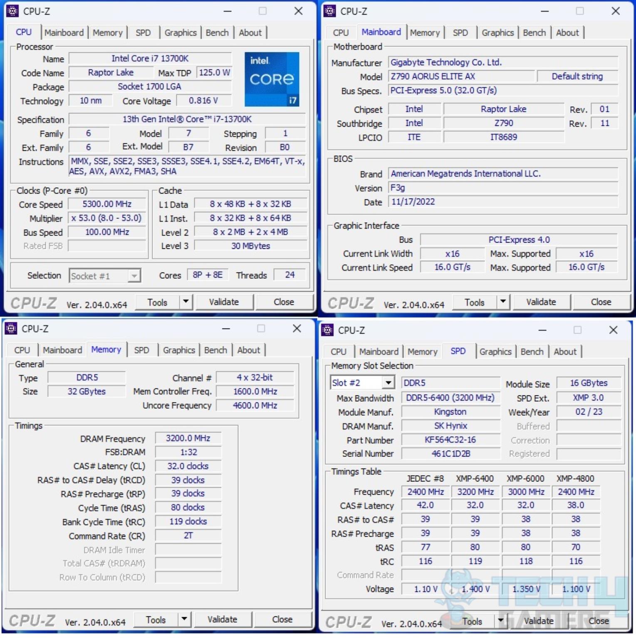Viewport: 636px width, 638px height.
Task: Click the CPU-Z app icon in the Mainboard window title bar
Action: coord(329,11)
